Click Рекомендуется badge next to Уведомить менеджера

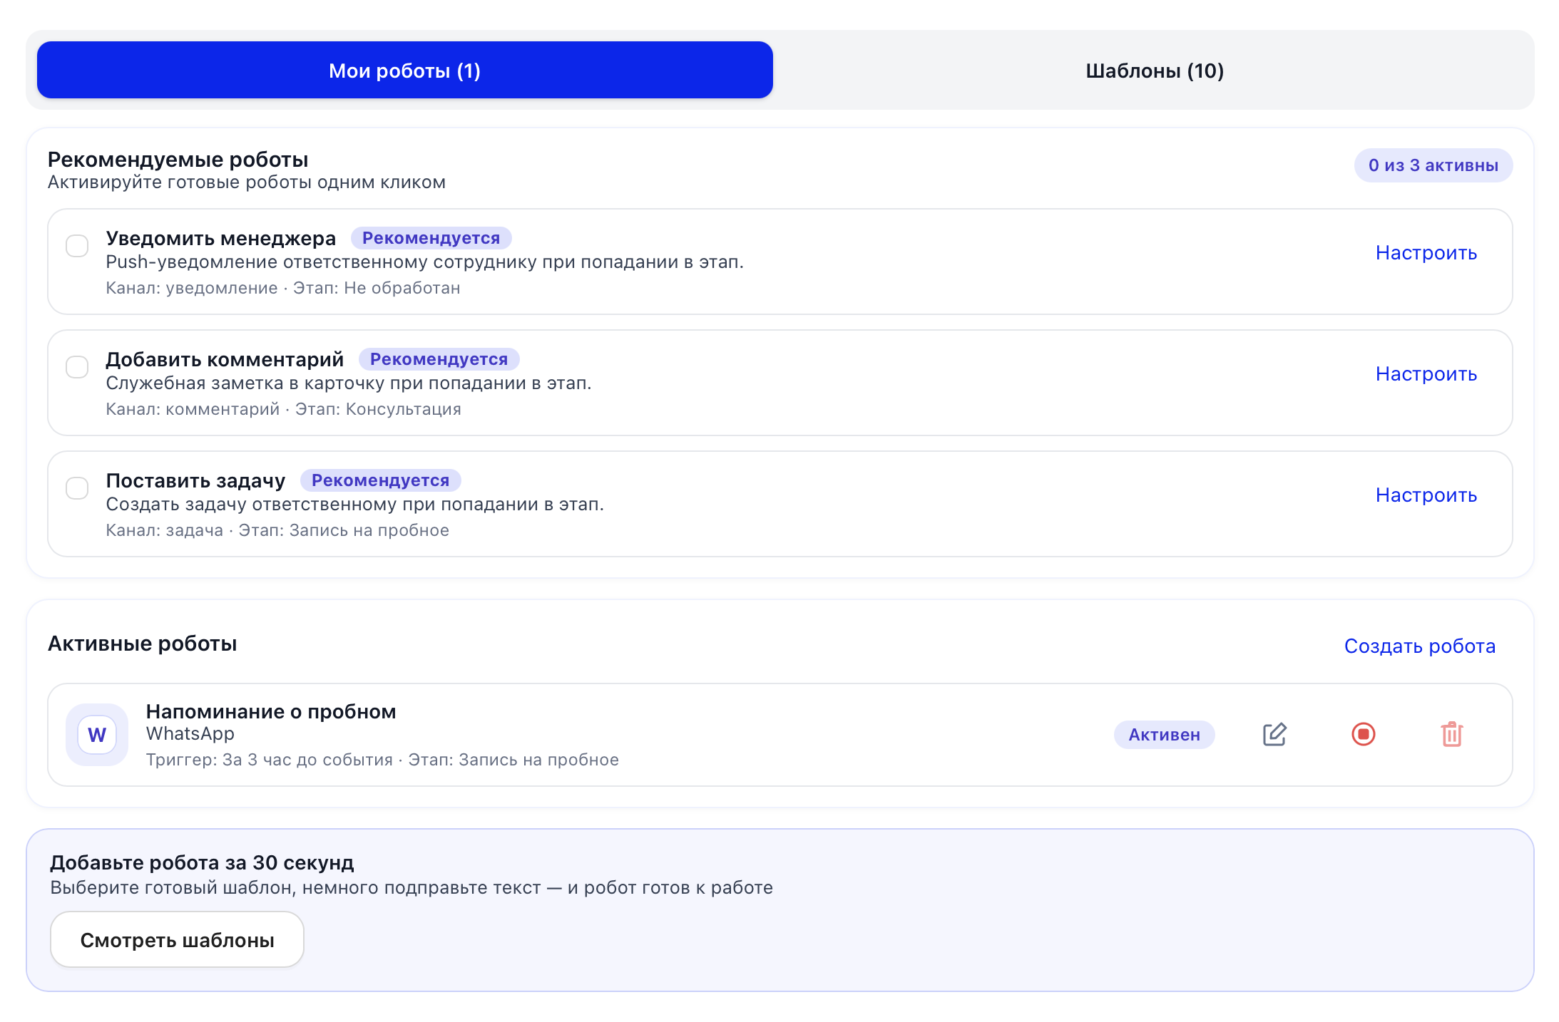pos(431,238)
